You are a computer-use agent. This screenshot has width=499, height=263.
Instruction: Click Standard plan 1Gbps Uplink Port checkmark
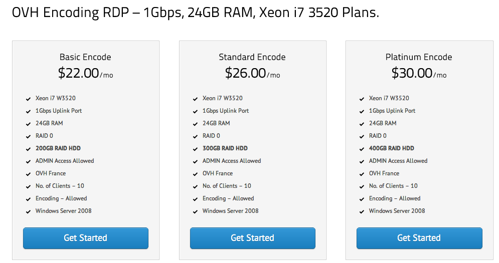pos(196,111)
